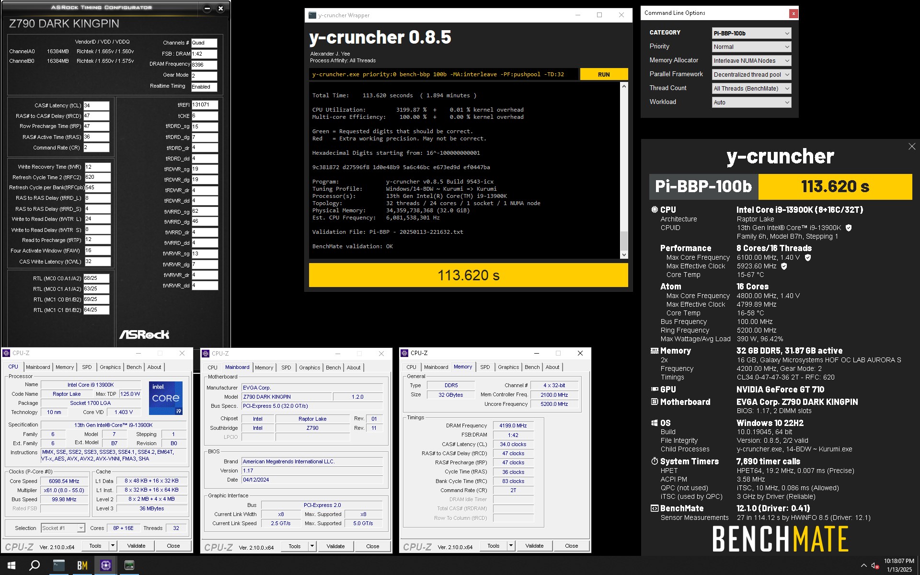Click the tREFI value field 131071
Image resolution: width=920 pixels, height=575 pixels.
(205, 104)
